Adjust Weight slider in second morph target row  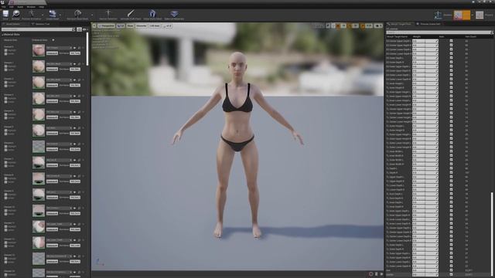[x=425, y=45]
